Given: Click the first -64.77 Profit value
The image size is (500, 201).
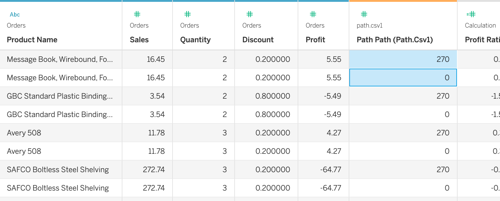Looking at the screenshot, I should click(x=331, y=170).
